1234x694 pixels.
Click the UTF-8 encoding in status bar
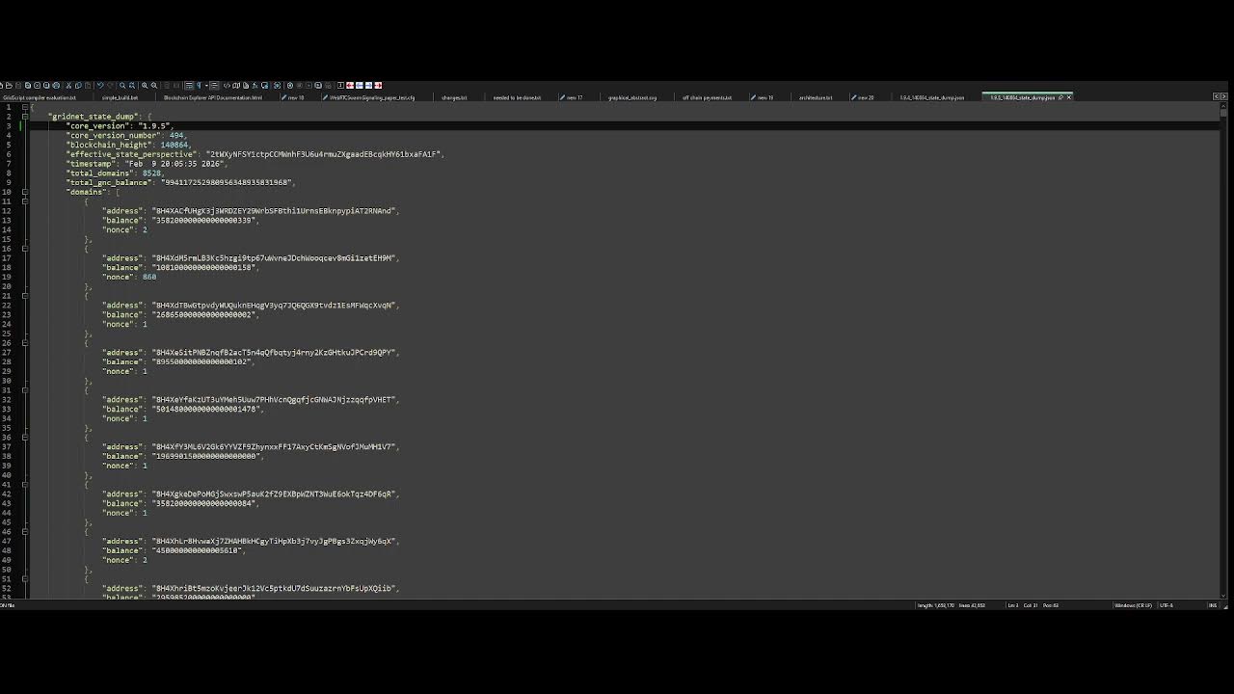point(1167,605)
